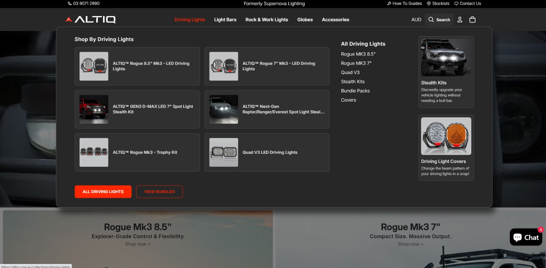
Task: Click the phone icon beside 03 9071 2990
Action: 70,3
